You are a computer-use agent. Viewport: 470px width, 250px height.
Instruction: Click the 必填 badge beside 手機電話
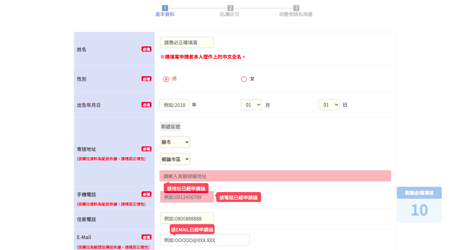(146, 194)
